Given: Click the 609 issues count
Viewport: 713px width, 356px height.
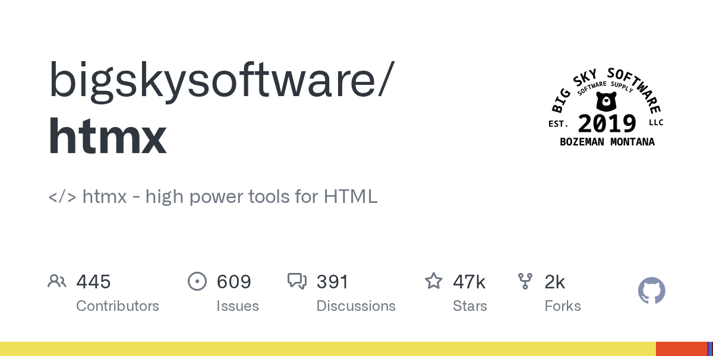Looking at the screenshot, I should [x=234, y=281].
